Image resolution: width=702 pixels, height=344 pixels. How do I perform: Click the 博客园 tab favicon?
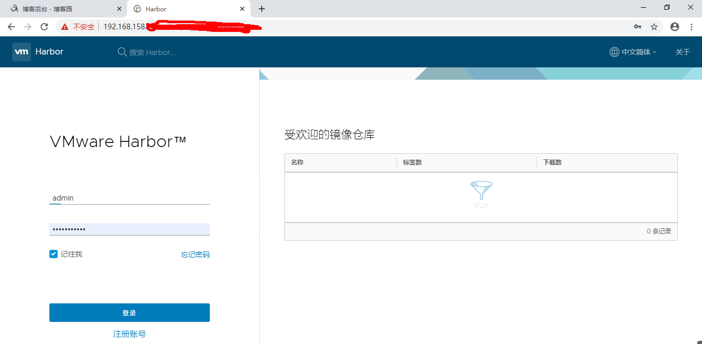(x=14, y=9)
